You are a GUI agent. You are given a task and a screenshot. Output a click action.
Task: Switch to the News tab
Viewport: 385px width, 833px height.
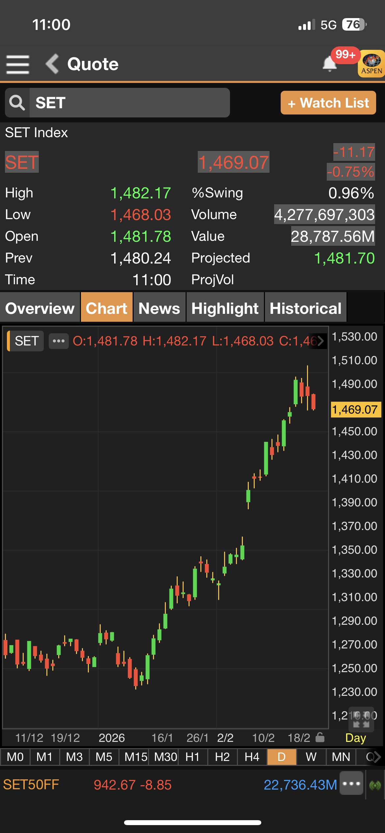(159, 308)
